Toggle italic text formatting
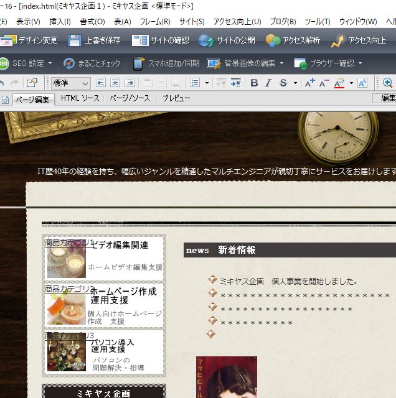This screenshot has width=396, height=398. click(268, 83)
